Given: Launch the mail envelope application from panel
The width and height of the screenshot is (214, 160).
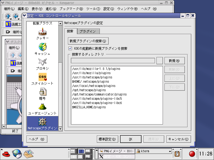Looking at the screenshot, I should 28,154.
